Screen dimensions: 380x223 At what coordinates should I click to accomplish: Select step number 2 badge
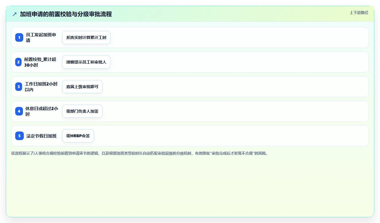tap(18, 62)
